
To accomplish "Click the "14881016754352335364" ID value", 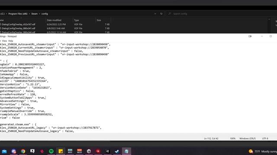I will 31,81.
